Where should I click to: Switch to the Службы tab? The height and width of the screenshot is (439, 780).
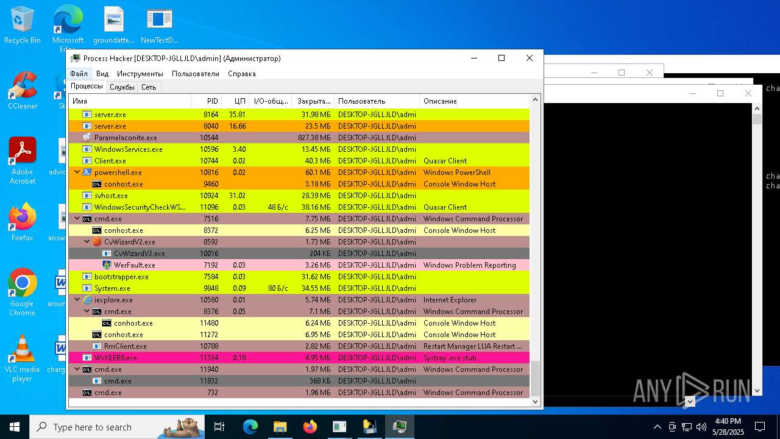[x=122, y=87]
